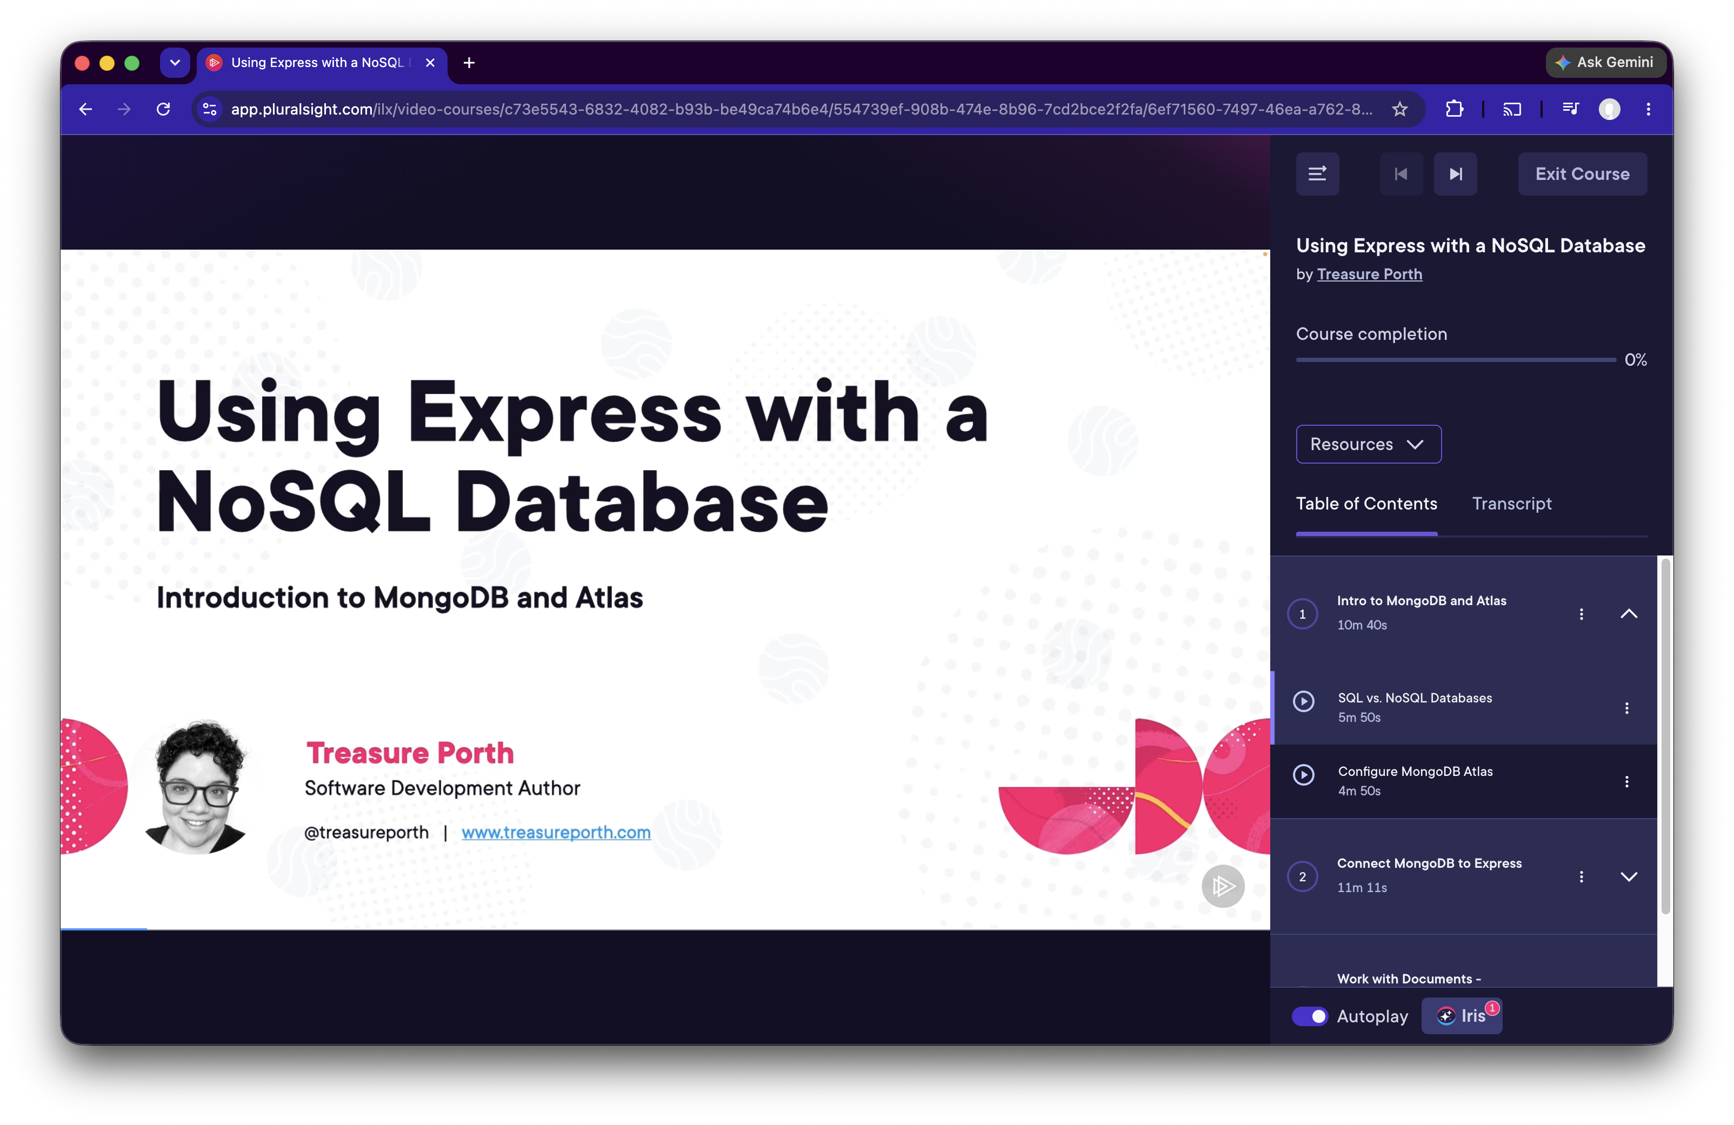Open a new browser tab
1734x1125 pixels.
[x=469, y=63]
